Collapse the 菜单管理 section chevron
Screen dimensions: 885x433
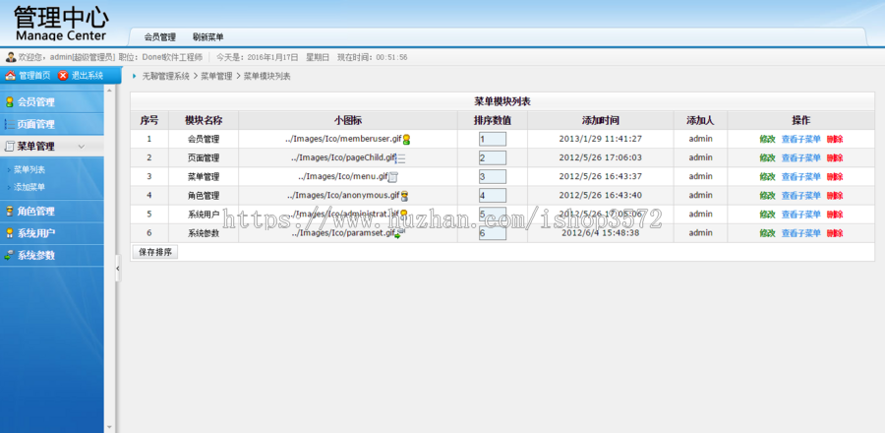[x=82, y=147]
